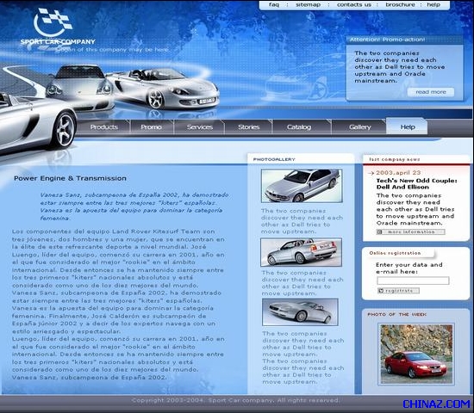Switch to the Promo tab
The width and height of the screenshot is (474, 413).
click(151, 127)
